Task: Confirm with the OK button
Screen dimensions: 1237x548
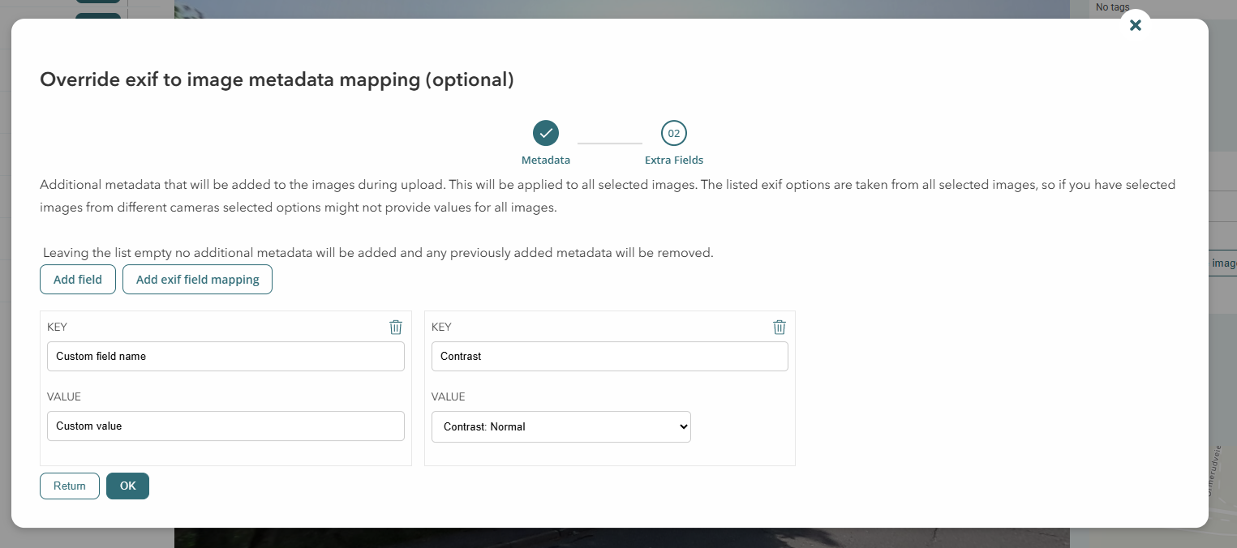Action: click(127, 486)
